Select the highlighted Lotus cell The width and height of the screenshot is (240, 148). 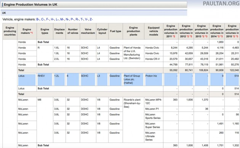(x=27, y=80)
